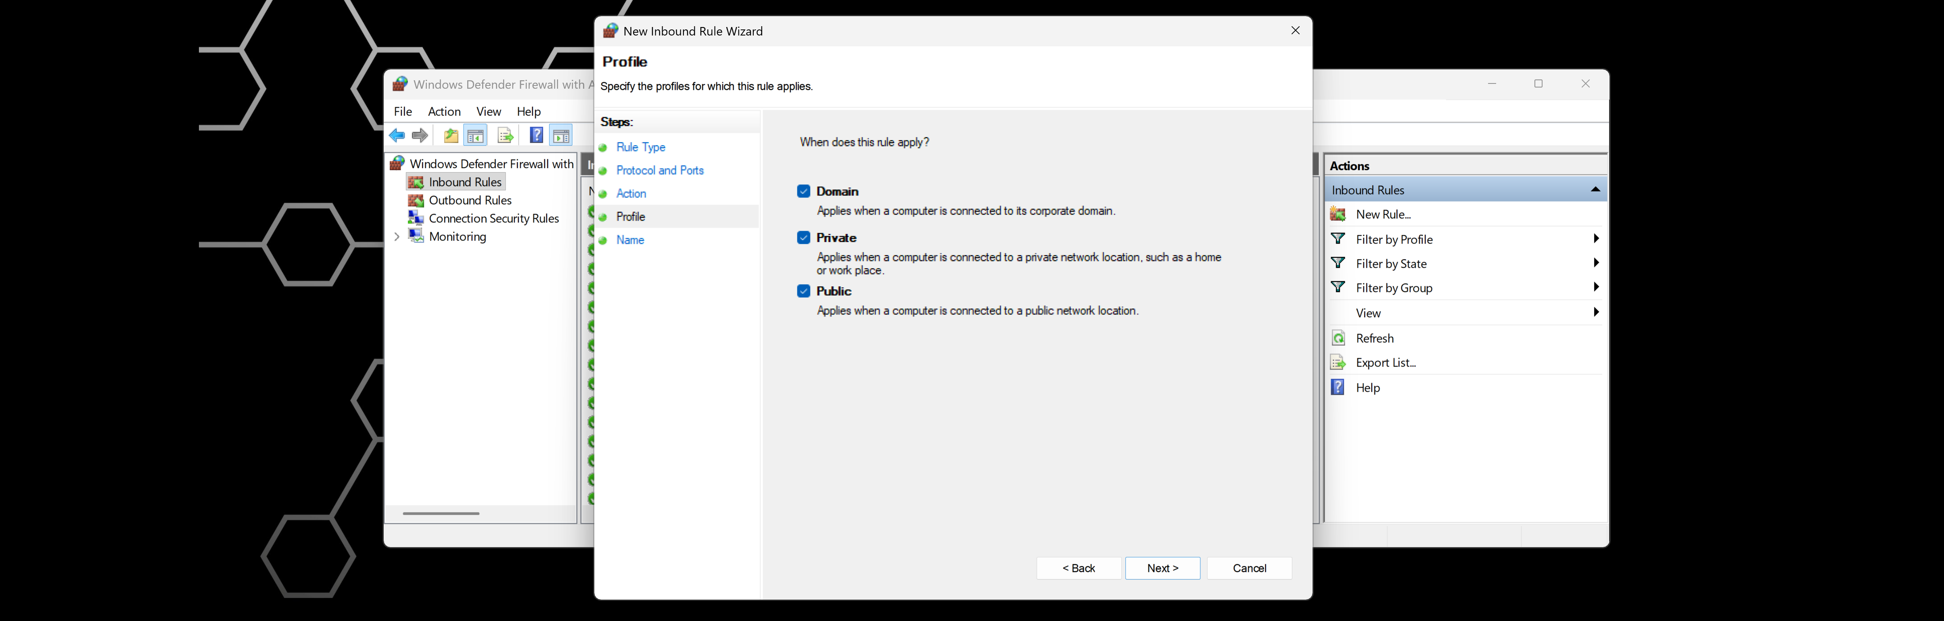The image size is (1944, 621).
Task: Click 'When does this rule apply?' text
Action: pyautogui.click(x=864, y=142)
